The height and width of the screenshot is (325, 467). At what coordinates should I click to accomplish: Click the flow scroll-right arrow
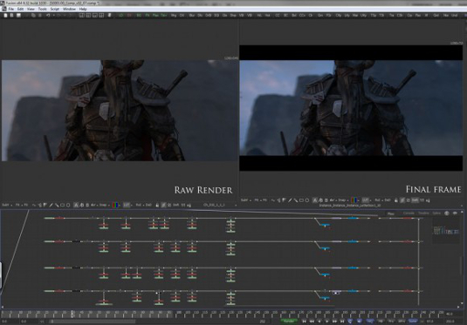pyautogui.click(x=458, y=307)
